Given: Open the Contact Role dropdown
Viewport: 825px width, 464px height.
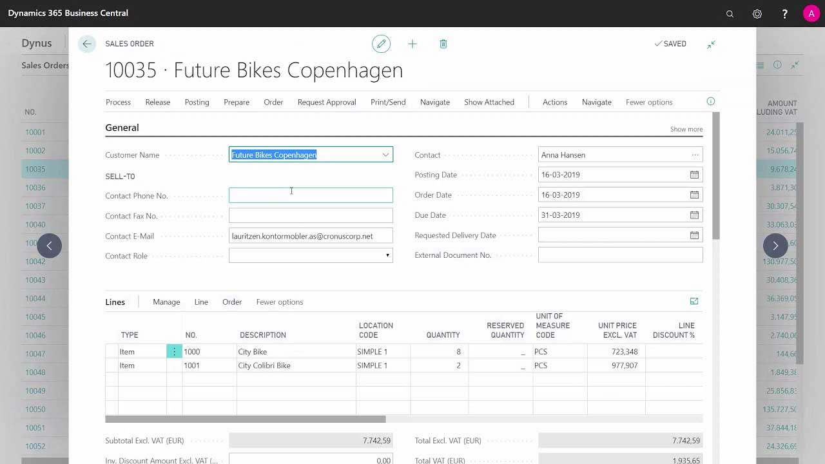Looking at the screenshot, I should pos(387,256).
